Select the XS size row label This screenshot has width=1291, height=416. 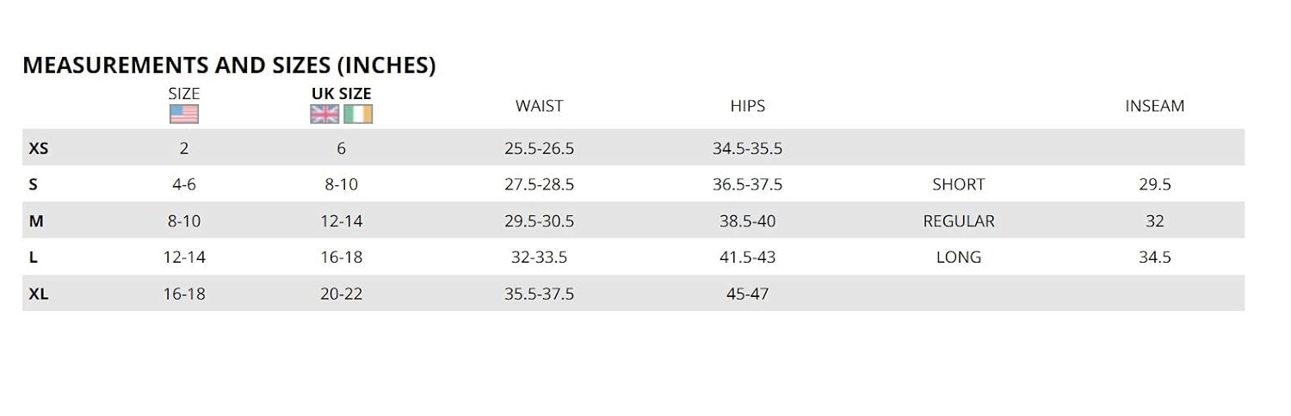coord(39,148)
